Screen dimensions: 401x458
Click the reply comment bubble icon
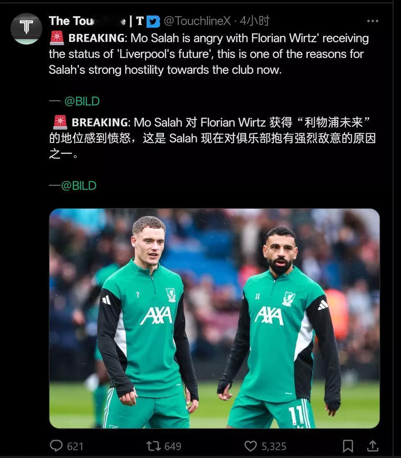(56, 446)
